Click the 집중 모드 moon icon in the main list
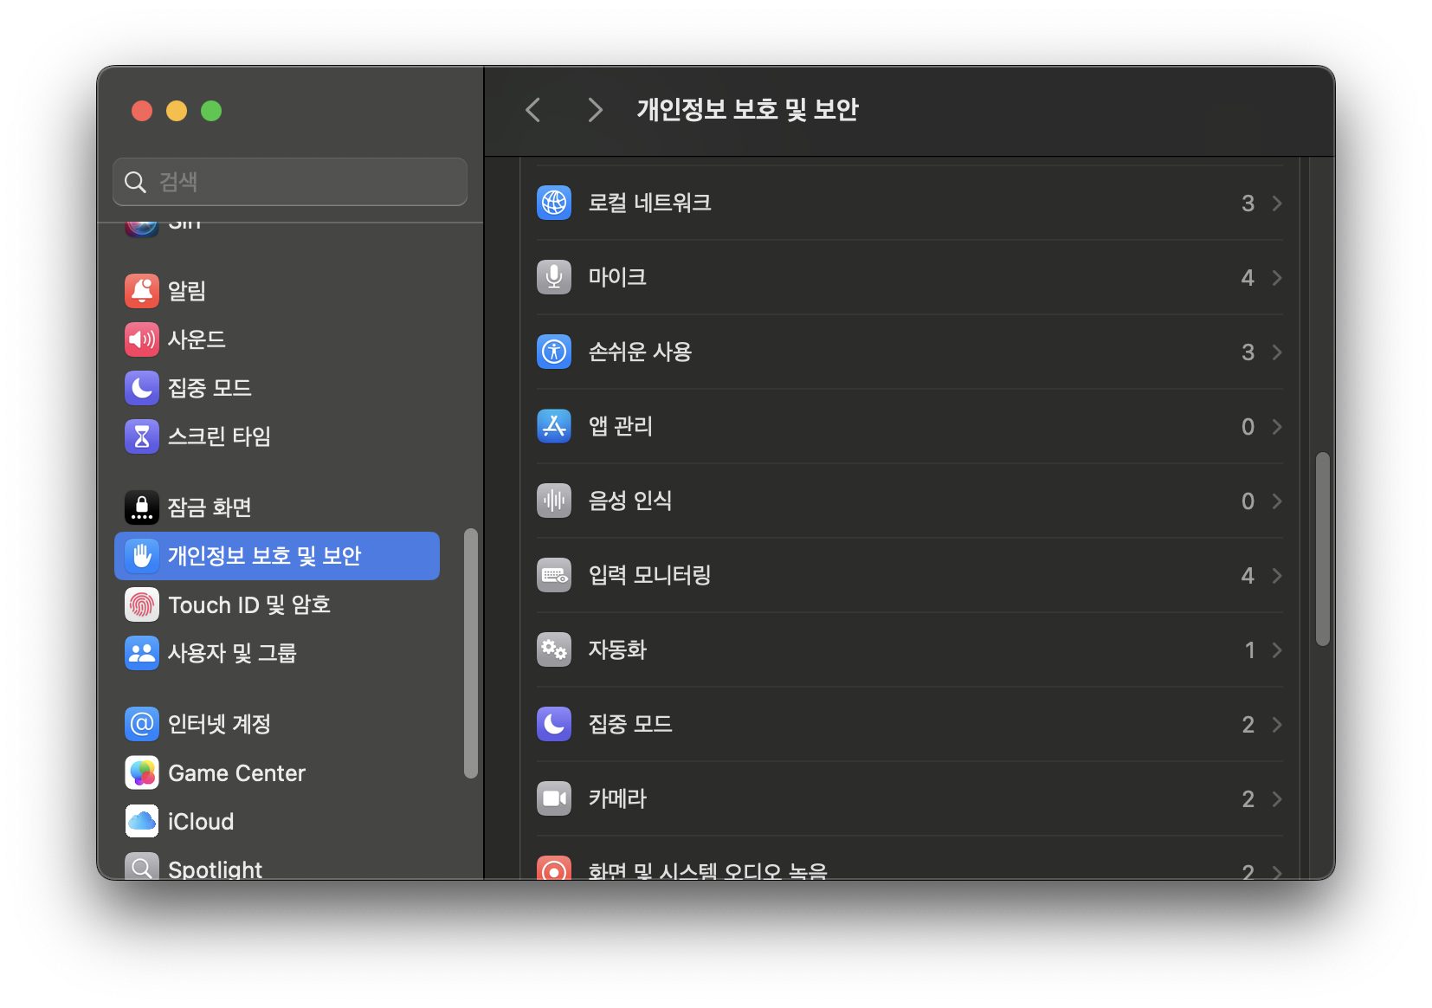Image resolution: width=1432 pixels, height=1008 pixels. (554, 724)
